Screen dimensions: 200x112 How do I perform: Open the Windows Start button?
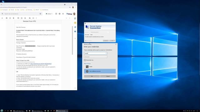[2, 111]
